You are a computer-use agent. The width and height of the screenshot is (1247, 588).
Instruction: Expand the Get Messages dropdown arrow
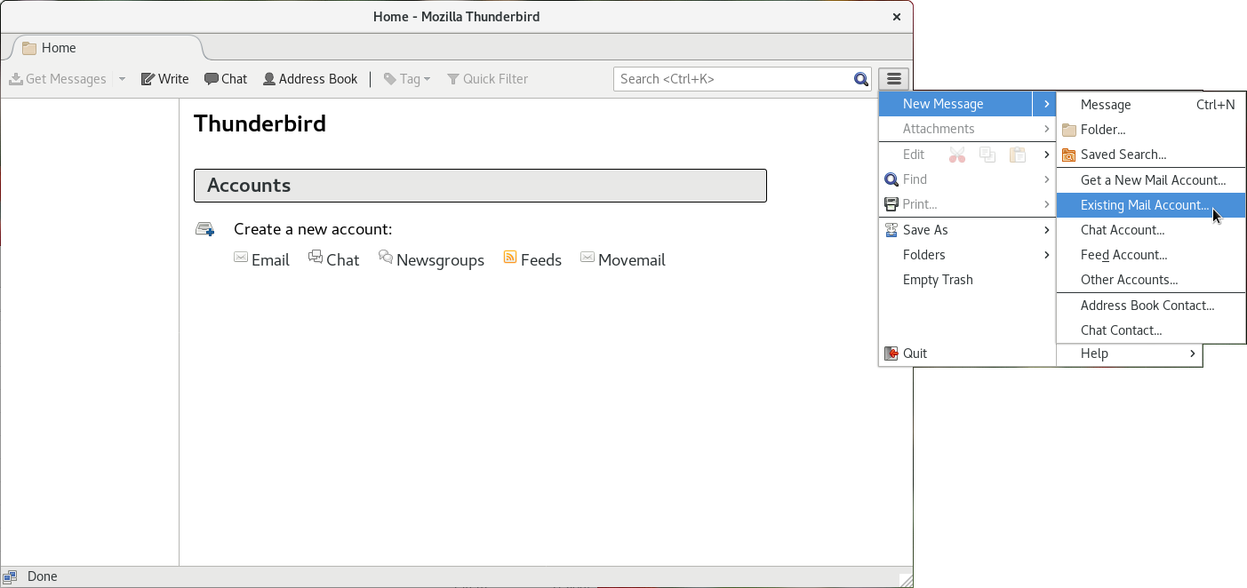(x=123, y=79)
